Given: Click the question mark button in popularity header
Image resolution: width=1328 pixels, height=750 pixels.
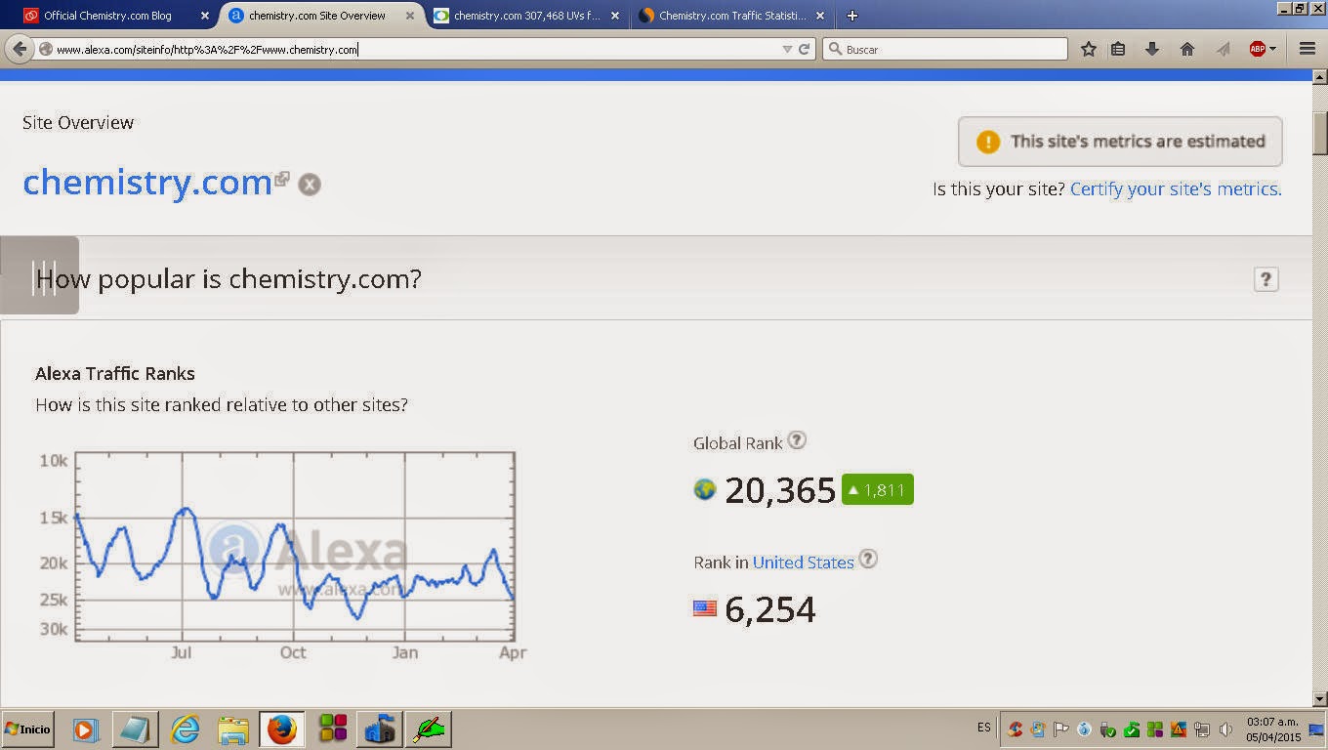Looking at the screenshot, I should tap(1266, 279).
